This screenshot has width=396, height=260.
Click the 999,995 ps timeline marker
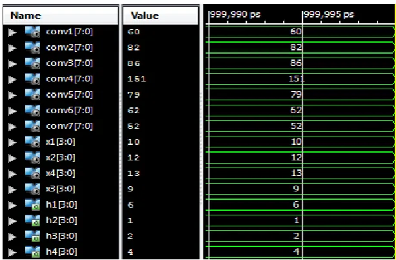click(329, 14)
